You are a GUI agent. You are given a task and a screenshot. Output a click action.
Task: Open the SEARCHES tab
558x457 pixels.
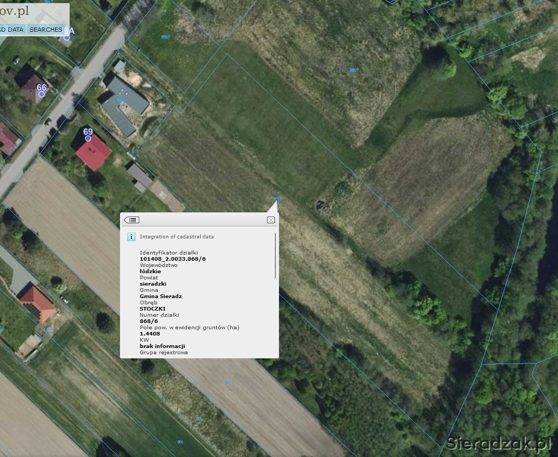46,30
